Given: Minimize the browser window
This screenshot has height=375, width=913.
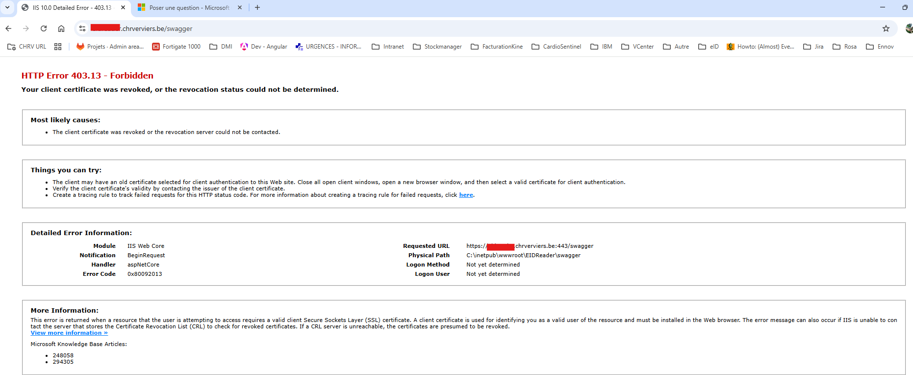Looking at the screenshot, I should click(x=882, y=7).
